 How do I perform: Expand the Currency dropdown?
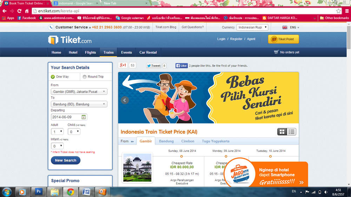click(252, 27)
